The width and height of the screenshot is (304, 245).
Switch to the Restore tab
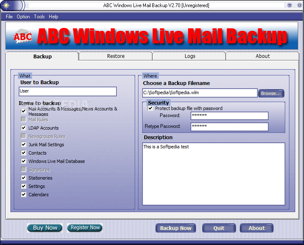click(116, 56)
